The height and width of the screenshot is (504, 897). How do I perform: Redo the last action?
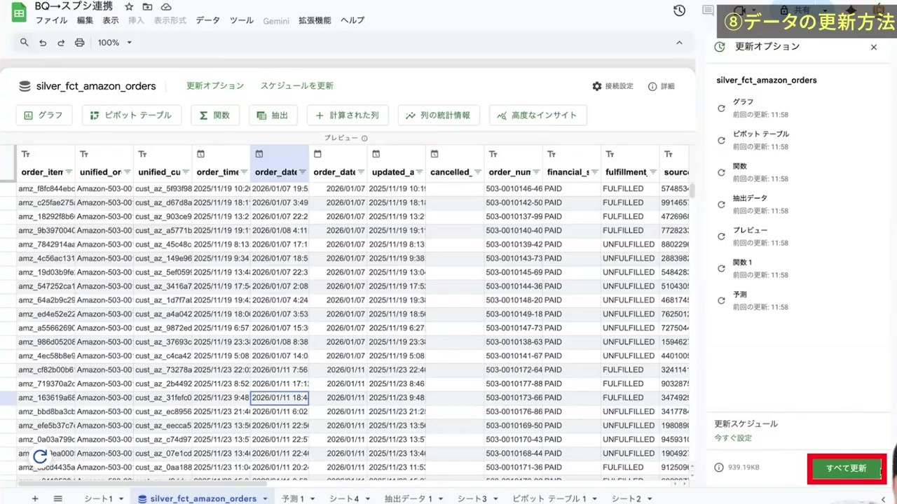tap(61, 43)
